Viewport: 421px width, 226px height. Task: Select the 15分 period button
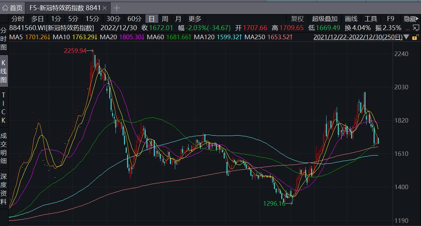92,19
